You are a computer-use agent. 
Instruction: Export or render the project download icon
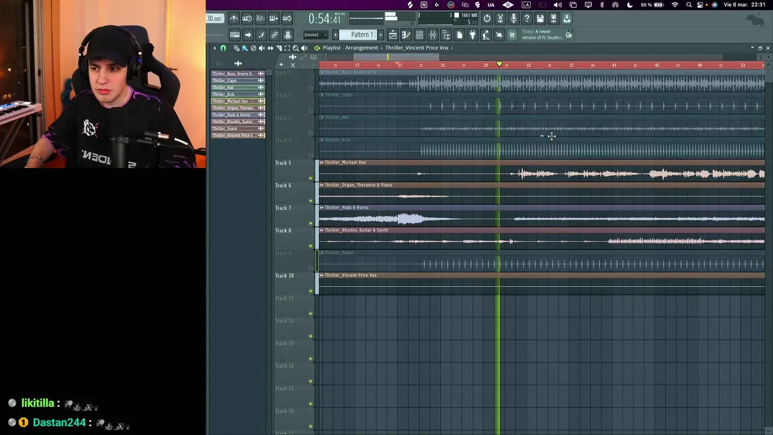pyautogui.click(x=566, y=18)
